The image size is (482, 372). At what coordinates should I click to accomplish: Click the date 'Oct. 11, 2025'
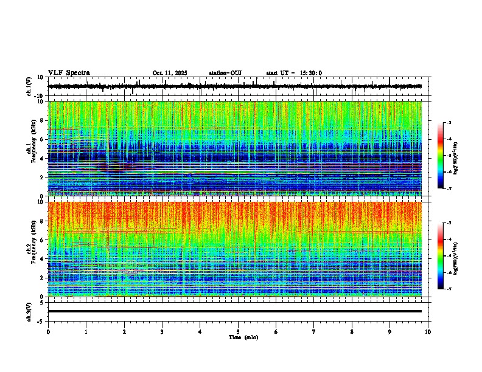(170, 73)
